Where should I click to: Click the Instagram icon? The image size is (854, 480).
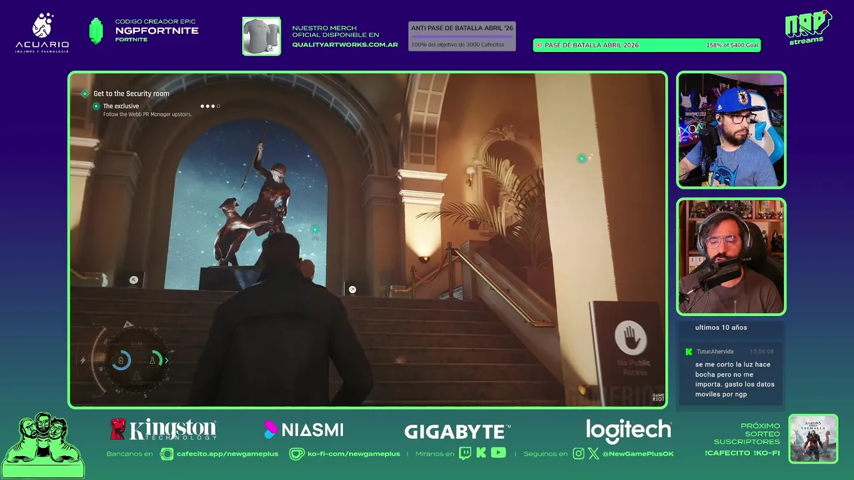[x=578, y=454]
